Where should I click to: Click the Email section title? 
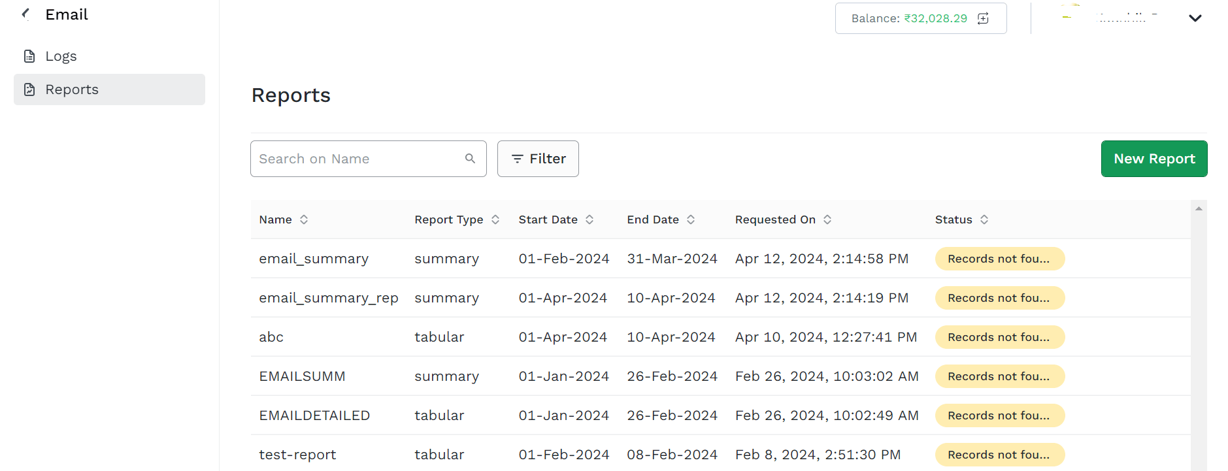tap(67, 14)
